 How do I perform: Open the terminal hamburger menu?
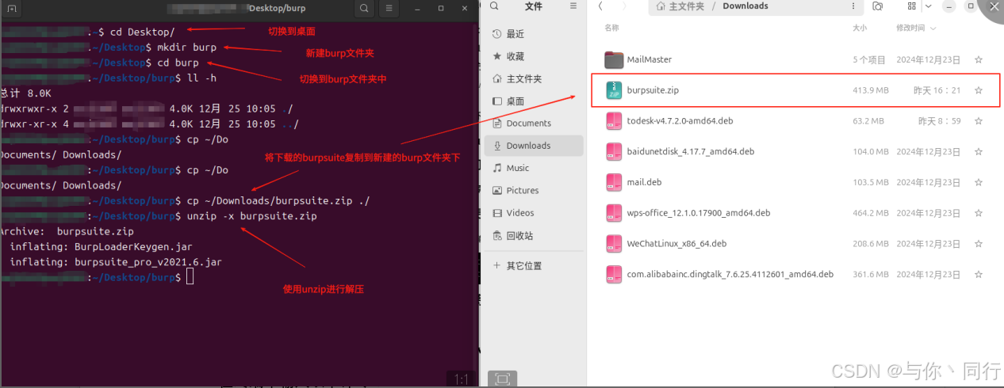389,8
